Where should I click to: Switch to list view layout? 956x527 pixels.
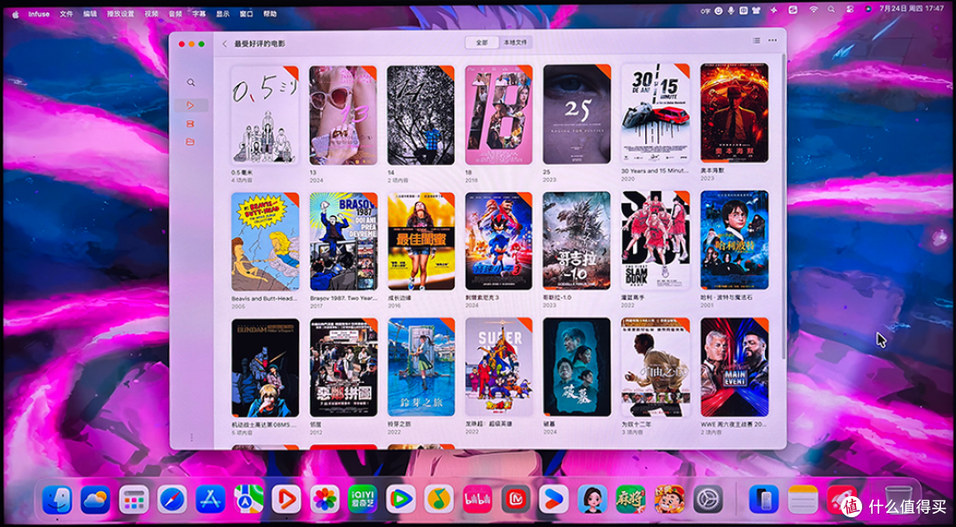pyautogui.click(x=756, y=41)
